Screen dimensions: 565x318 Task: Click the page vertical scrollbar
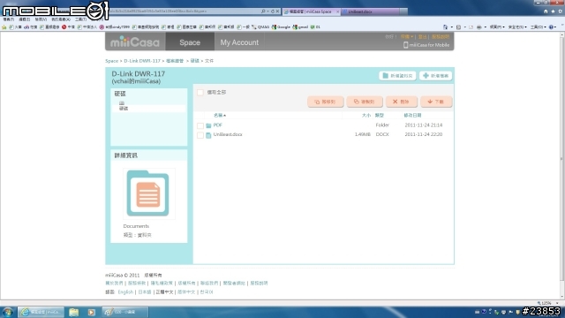(x=562, y=166)
